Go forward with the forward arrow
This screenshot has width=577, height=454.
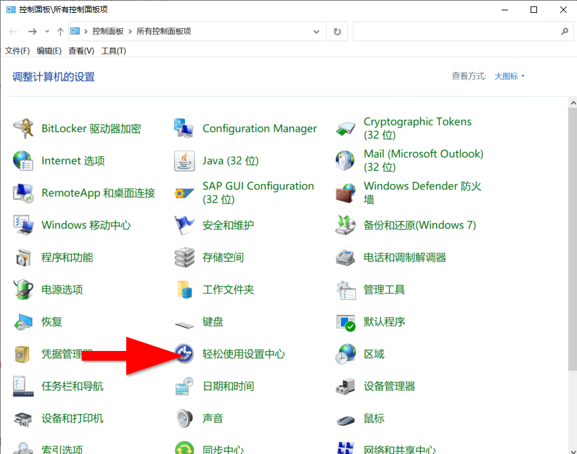(x=32, y=32)
